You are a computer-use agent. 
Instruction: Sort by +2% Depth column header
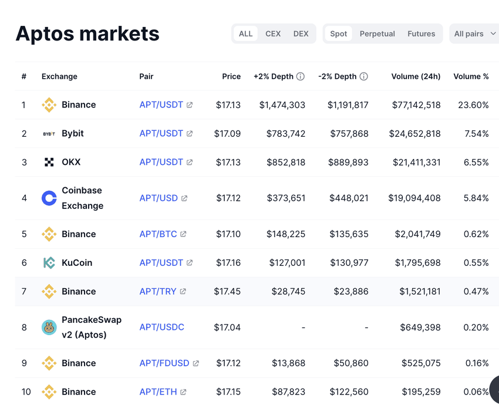point(274,76)
